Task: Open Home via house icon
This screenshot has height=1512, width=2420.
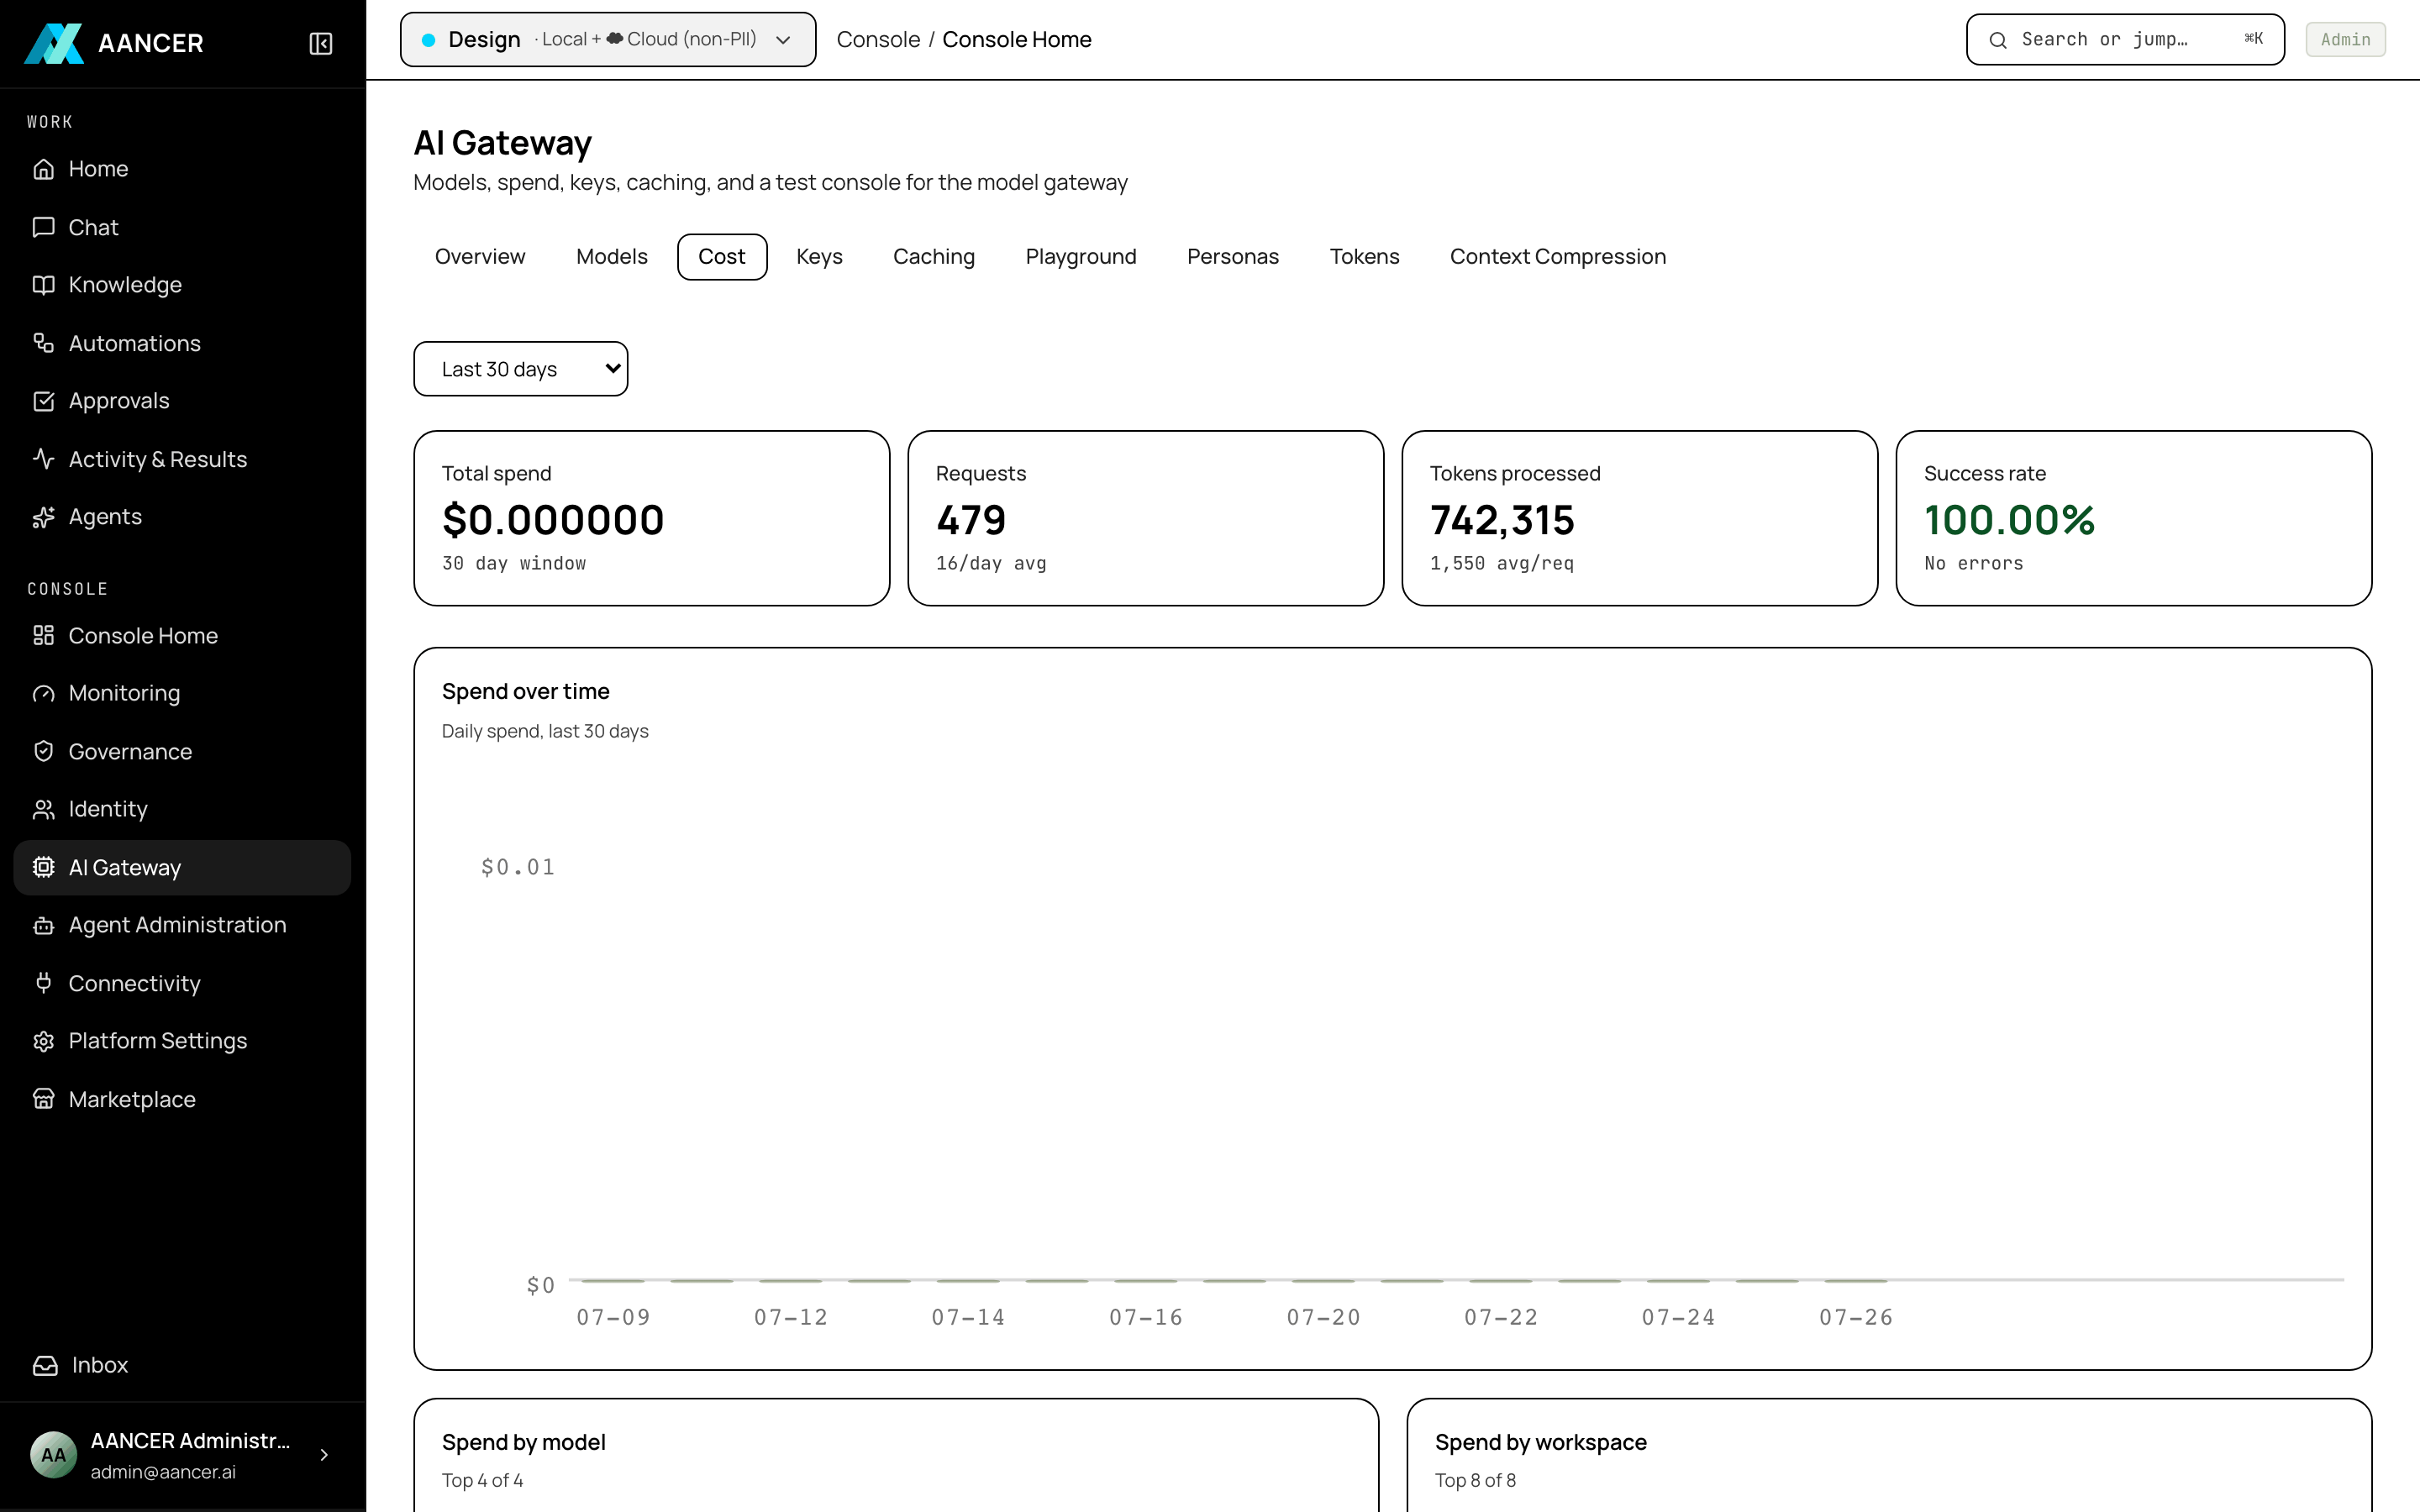Action: [43, 169]
